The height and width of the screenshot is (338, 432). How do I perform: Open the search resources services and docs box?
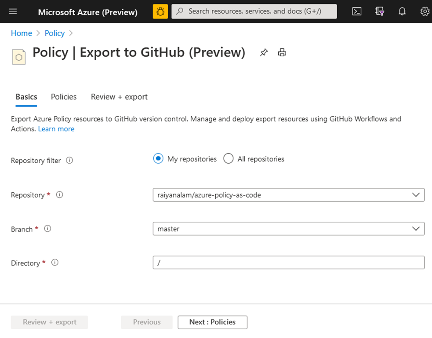[254, 11]
